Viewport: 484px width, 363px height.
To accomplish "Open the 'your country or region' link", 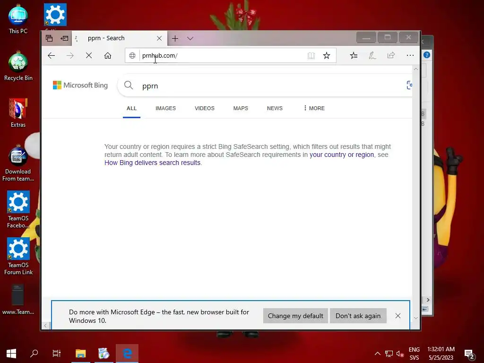I will click(x=342, y=155).
